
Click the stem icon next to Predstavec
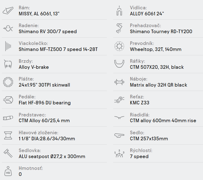coord(8,118)
